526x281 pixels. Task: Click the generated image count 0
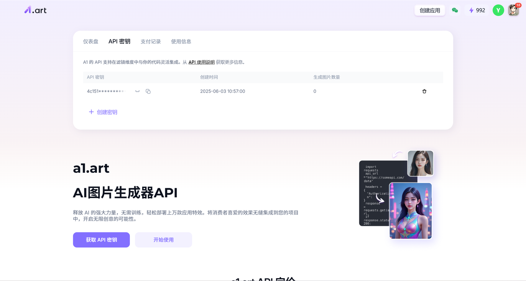tap(315, 91)
